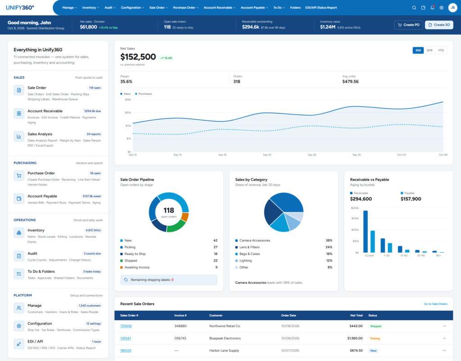This screenshot has height=361, width=461.
Task: Click the Sales by Category pie chart
Action: 284,212
